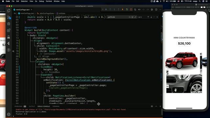Restart the debug session
Viewport: 210px width, 118px height.
(x=127, y=10)
